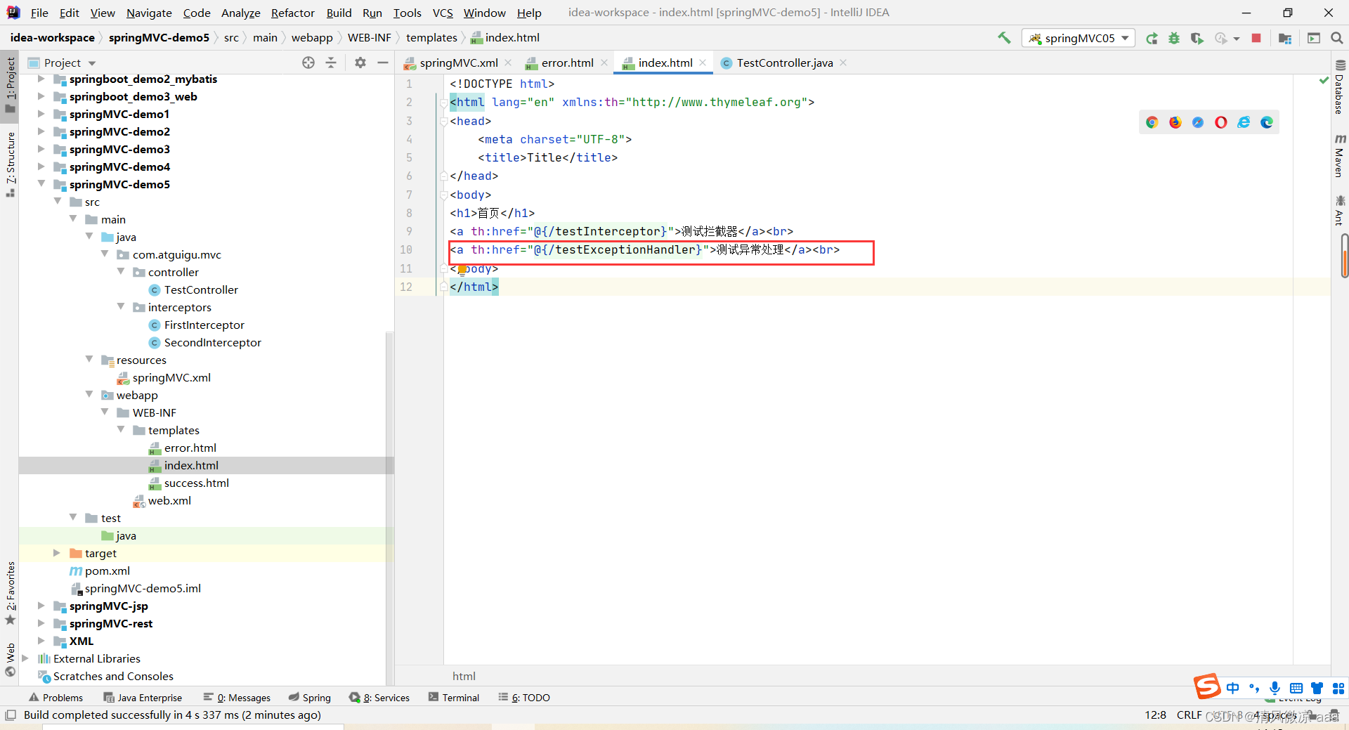1349x730 pixels.
Task: Click cursor position 12:8 in status bar
Action: [x=1155, y=715]
